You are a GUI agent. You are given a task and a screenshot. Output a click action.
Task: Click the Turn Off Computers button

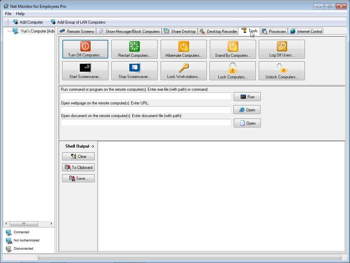(x=85, y=49)
